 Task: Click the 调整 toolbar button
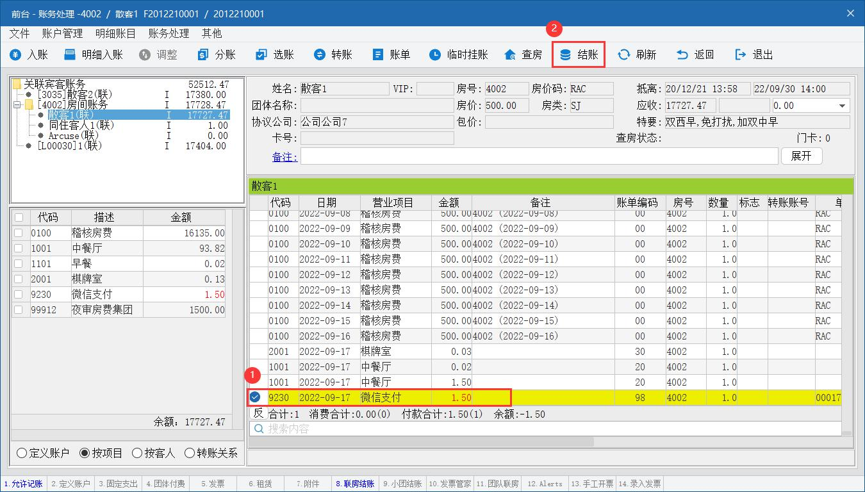pyautogui.click(x=158, y=55)
